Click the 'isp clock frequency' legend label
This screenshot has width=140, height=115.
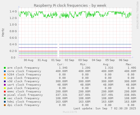[23, 78]
